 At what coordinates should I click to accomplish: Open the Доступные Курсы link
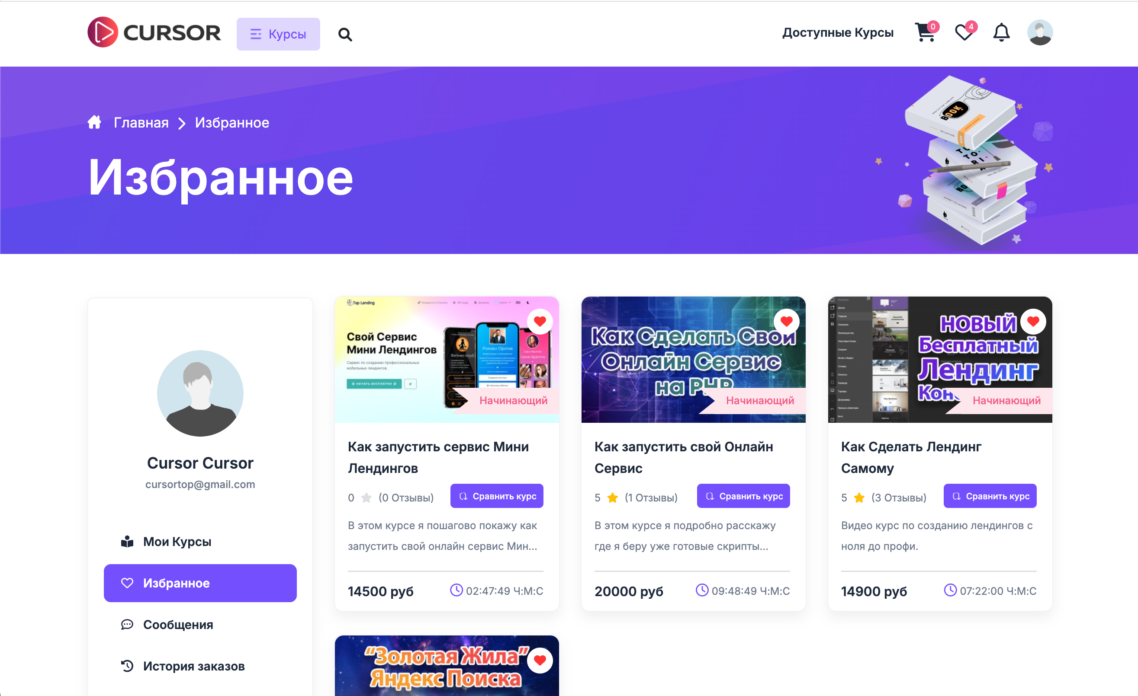[x=838, y=32]
